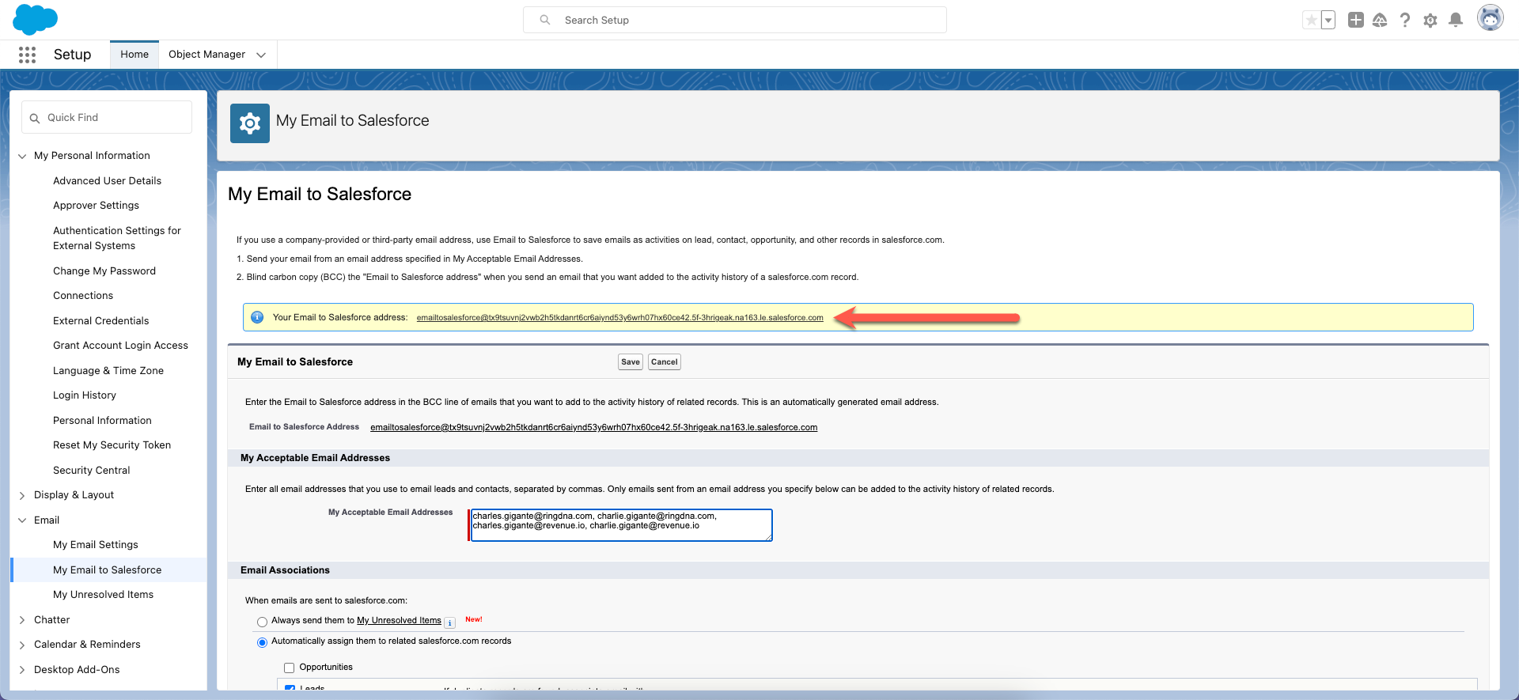Expand the Display & Layout section
This screenshot has height=700, width=1519.
[22, 495]
